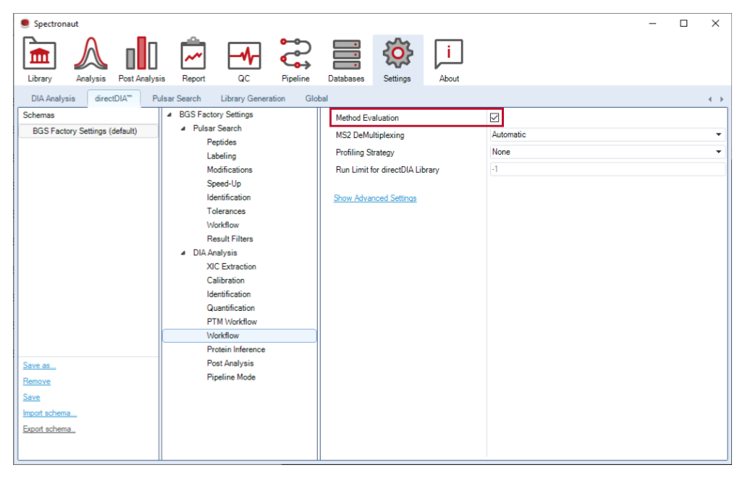Uncheck the Method Evaluation checkbox

click(x=494, y=117)
